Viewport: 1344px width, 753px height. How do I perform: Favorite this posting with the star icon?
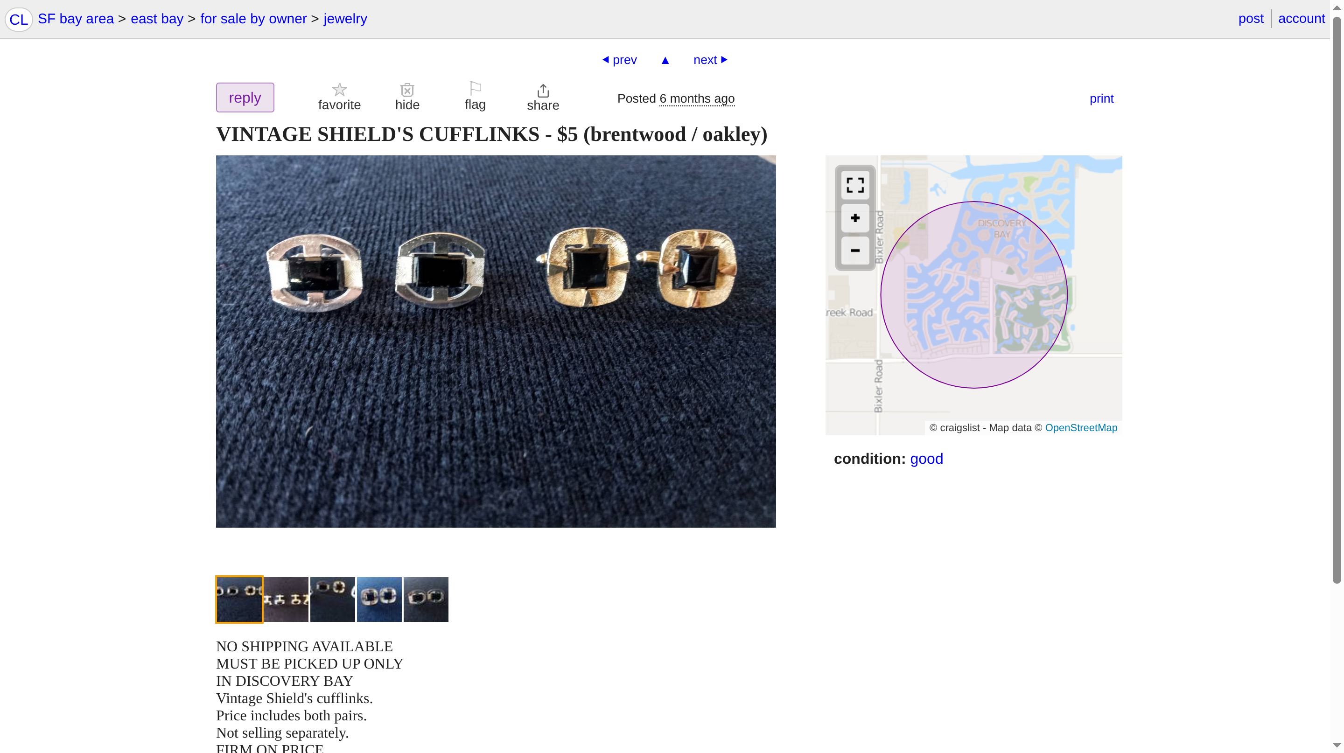(339, 97)
